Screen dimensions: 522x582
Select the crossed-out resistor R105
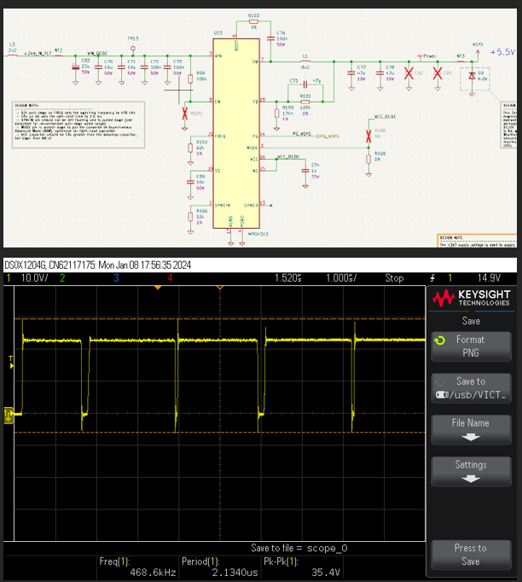(x=185, y=113)
